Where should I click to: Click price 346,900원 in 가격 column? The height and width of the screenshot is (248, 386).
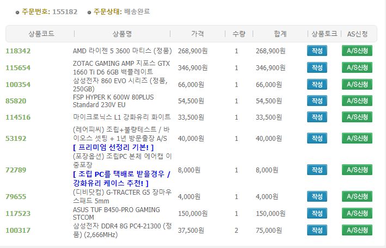[x=193, y=67]
